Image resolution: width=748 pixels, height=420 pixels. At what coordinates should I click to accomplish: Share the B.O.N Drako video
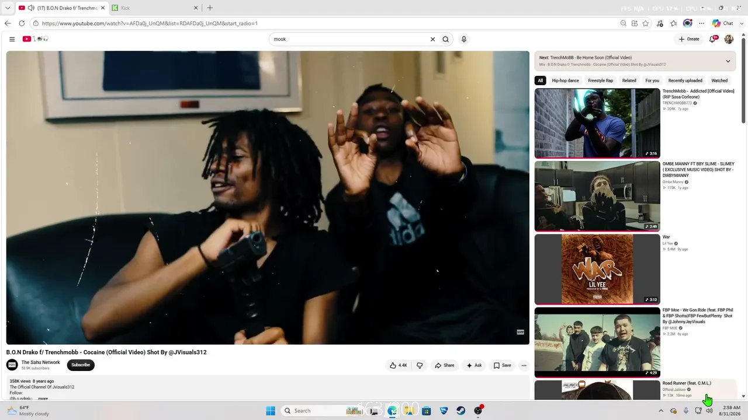click(444, 365)
